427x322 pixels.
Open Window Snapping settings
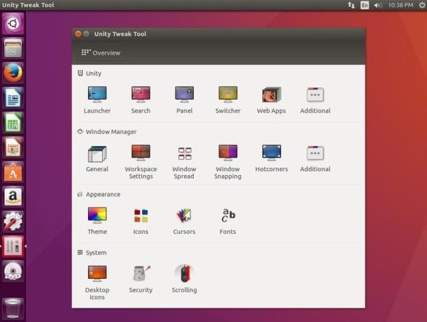pyautogui.click(x=228, y=152)
